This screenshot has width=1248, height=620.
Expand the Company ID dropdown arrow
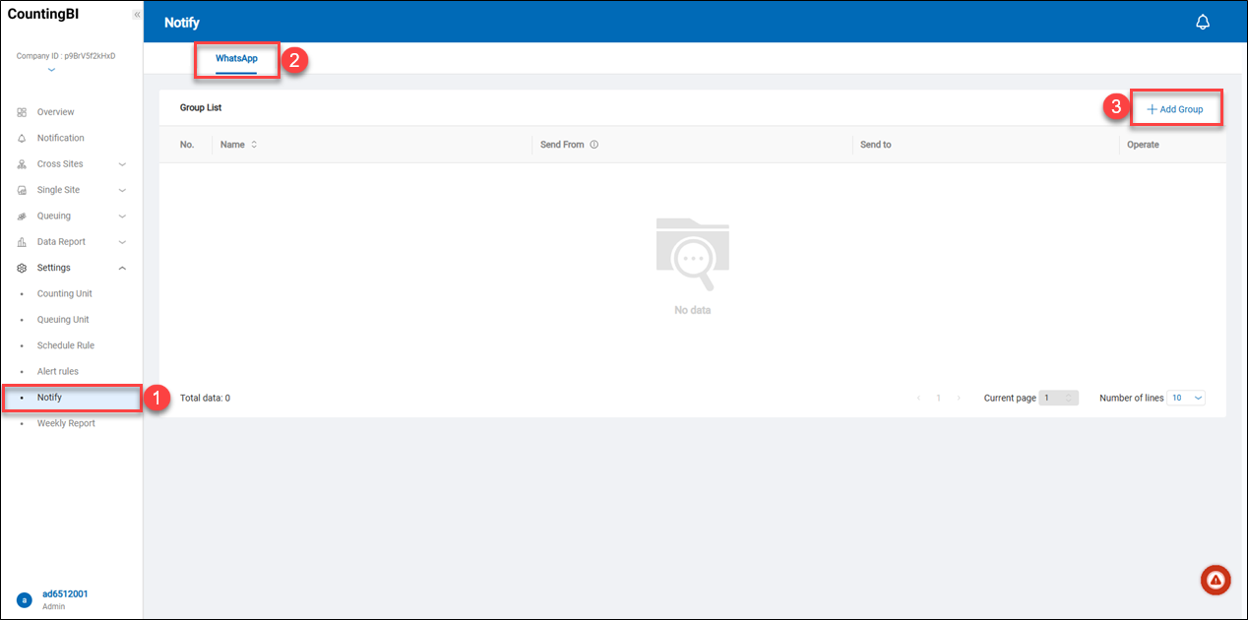coord(51,70)
